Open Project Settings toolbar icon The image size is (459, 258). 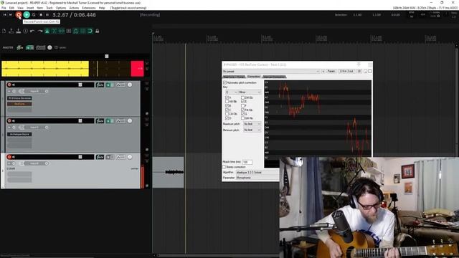point(26,31)
